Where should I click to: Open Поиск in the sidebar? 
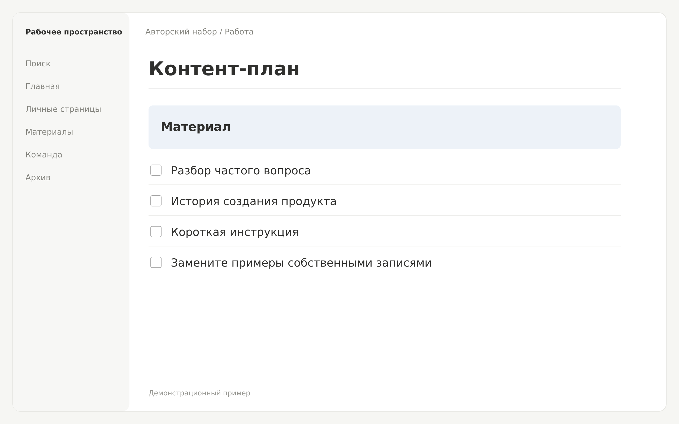pyautogui.click(x=38, y=64)
